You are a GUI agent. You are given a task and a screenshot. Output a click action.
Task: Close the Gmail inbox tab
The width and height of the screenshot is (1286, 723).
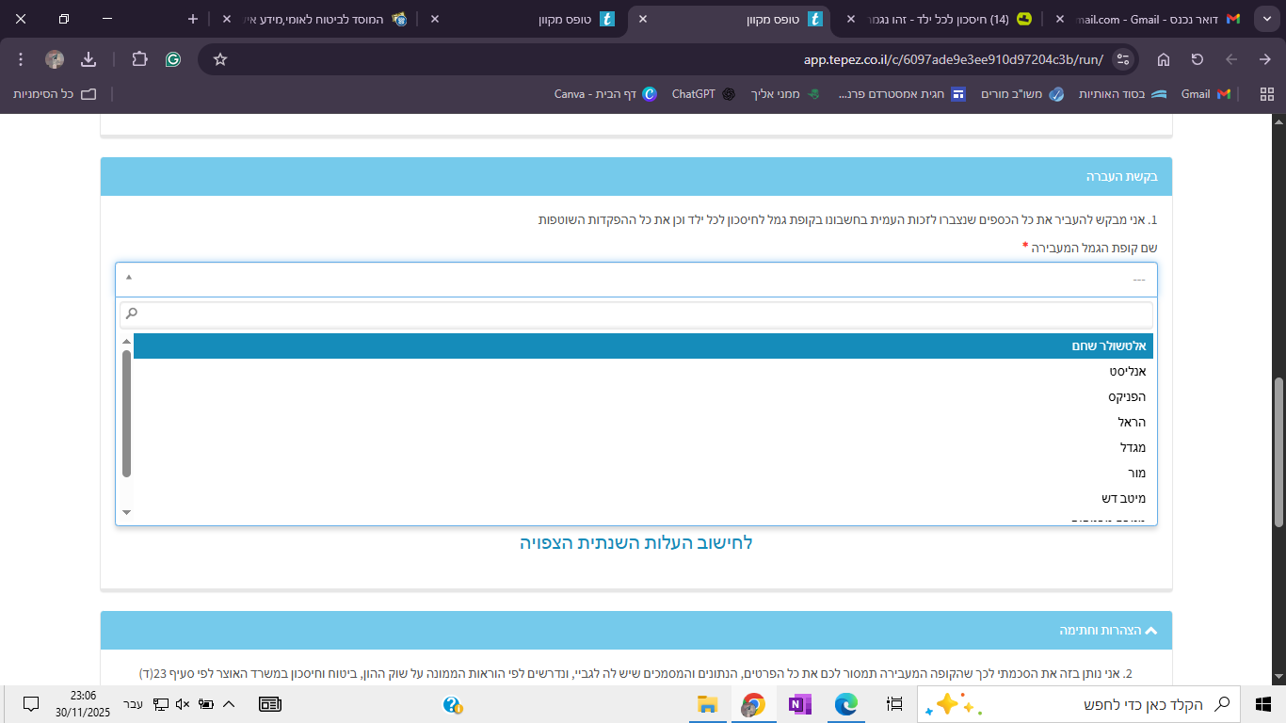coord(1060,19)
